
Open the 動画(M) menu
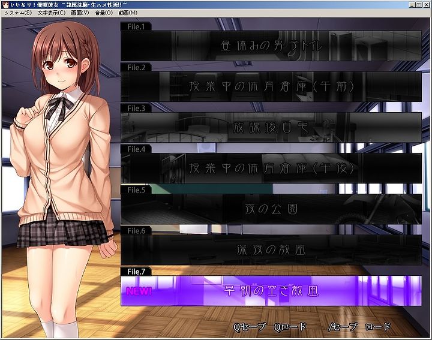coord(128,13)
